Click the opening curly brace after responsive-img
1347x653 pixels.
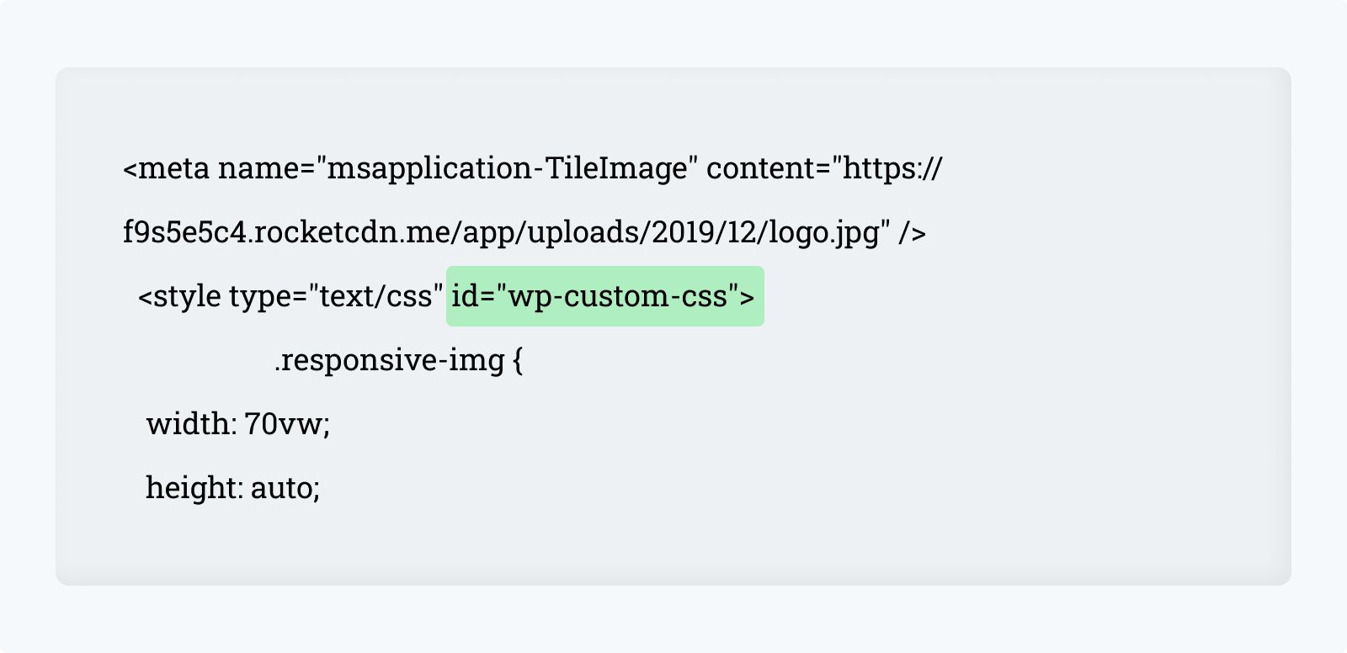point(518,361)
